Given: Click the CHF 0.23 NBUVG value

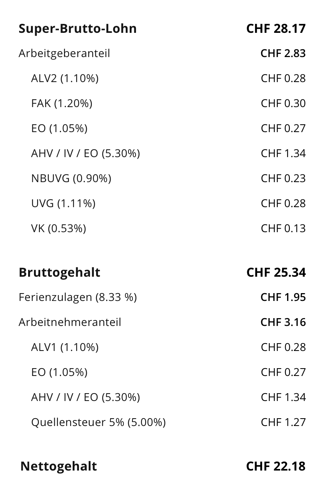Looking at the screenshot, I should (x=283, y=178).
